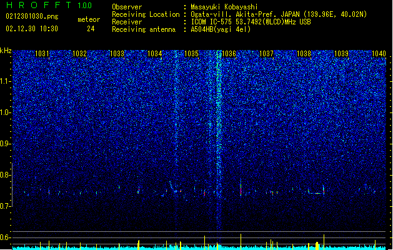
Task: Click the meteor count value 24
Action: pyautogui.click(x=91, y=29)
